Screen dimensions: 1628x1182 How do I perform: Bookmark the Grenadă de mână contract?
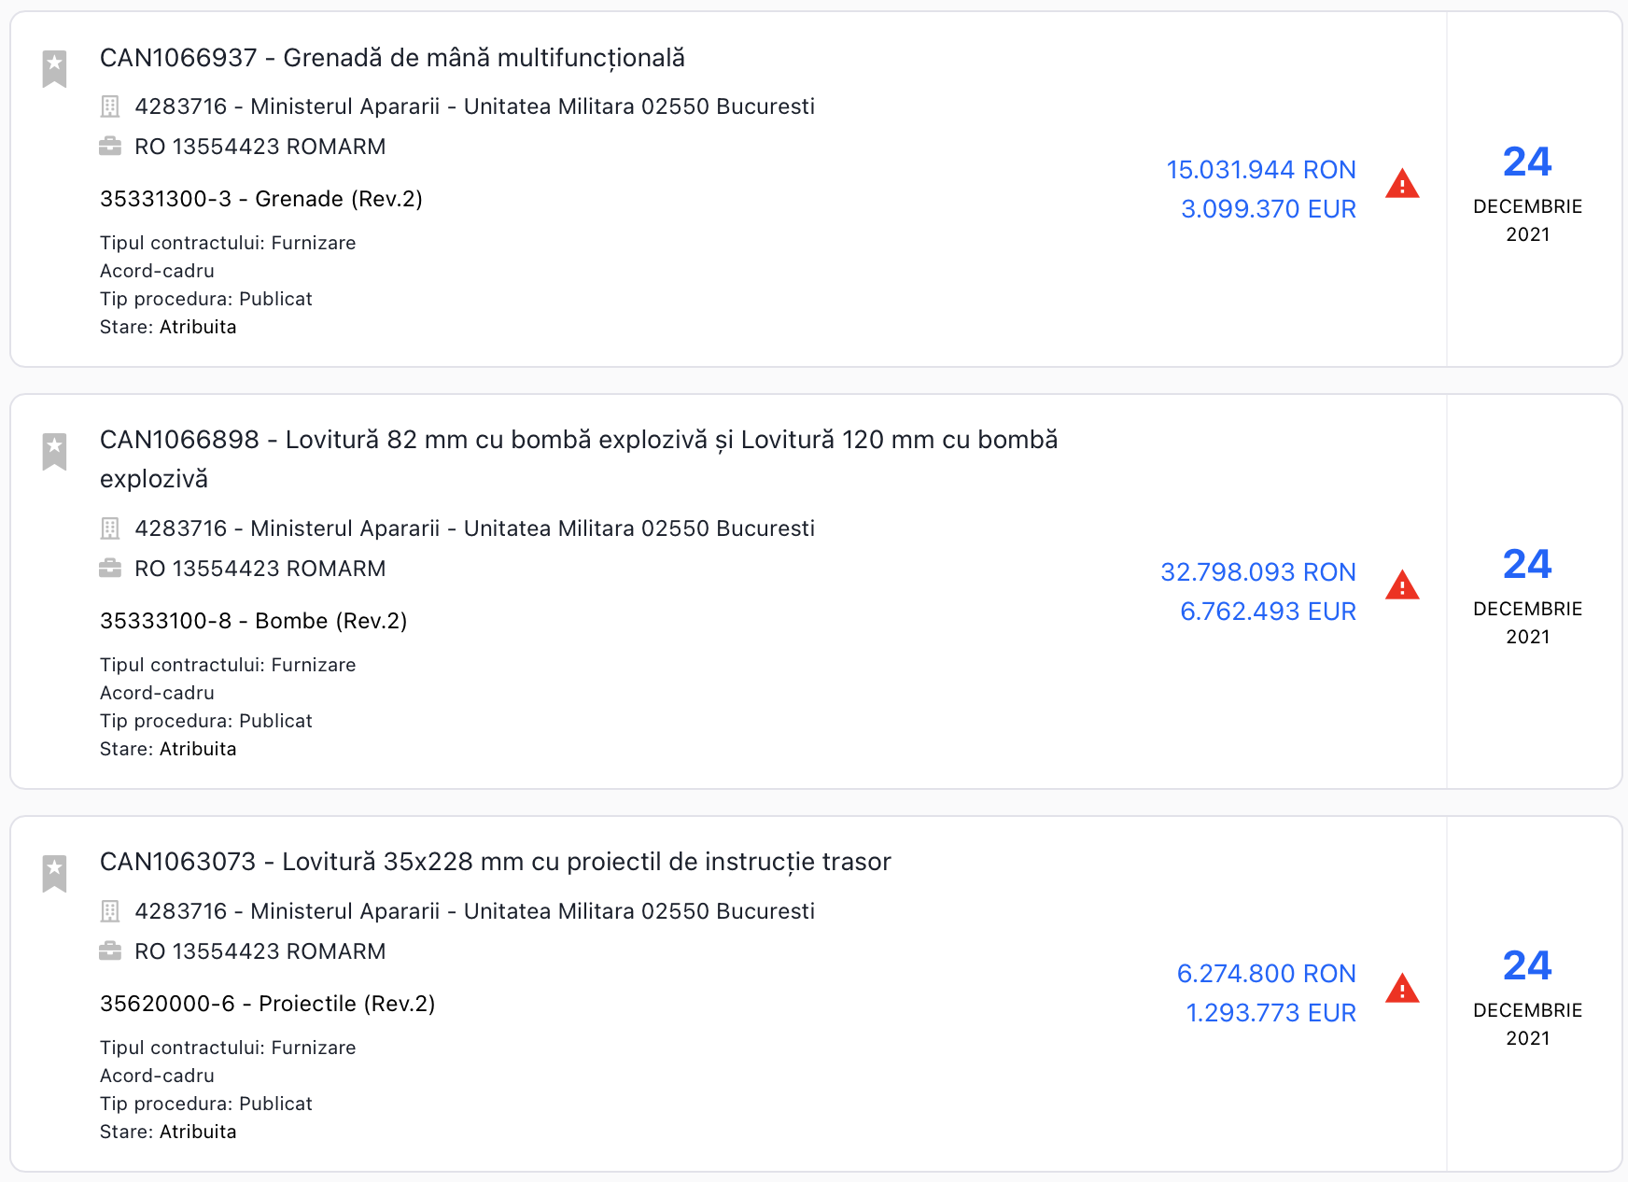coord(55,68)
